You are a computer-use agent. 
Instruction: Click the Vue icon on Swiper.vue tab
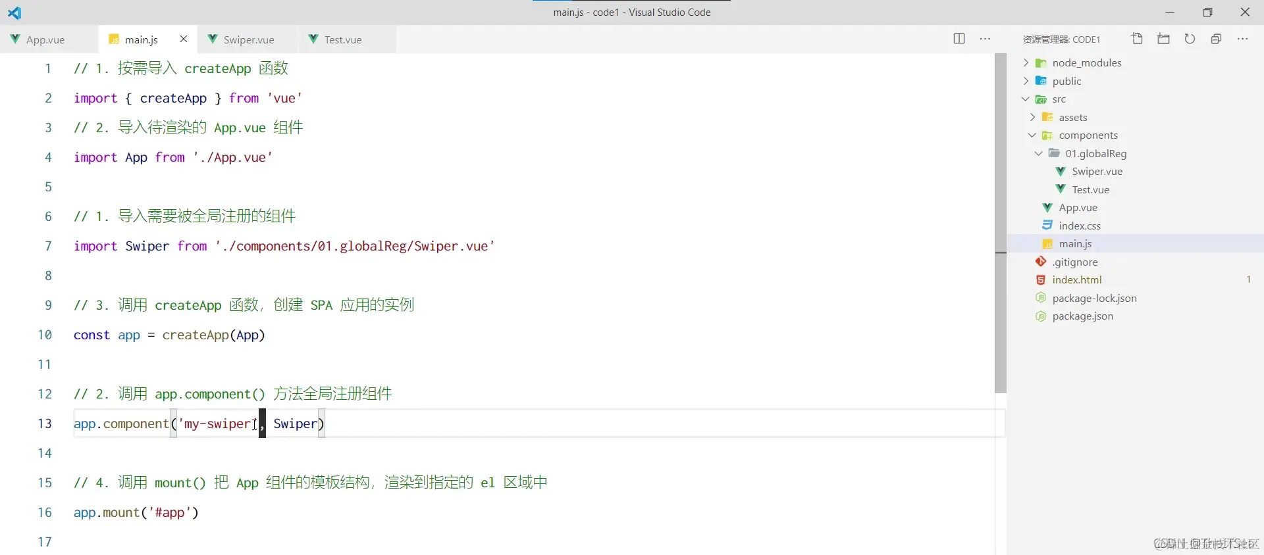click(213, 39)
